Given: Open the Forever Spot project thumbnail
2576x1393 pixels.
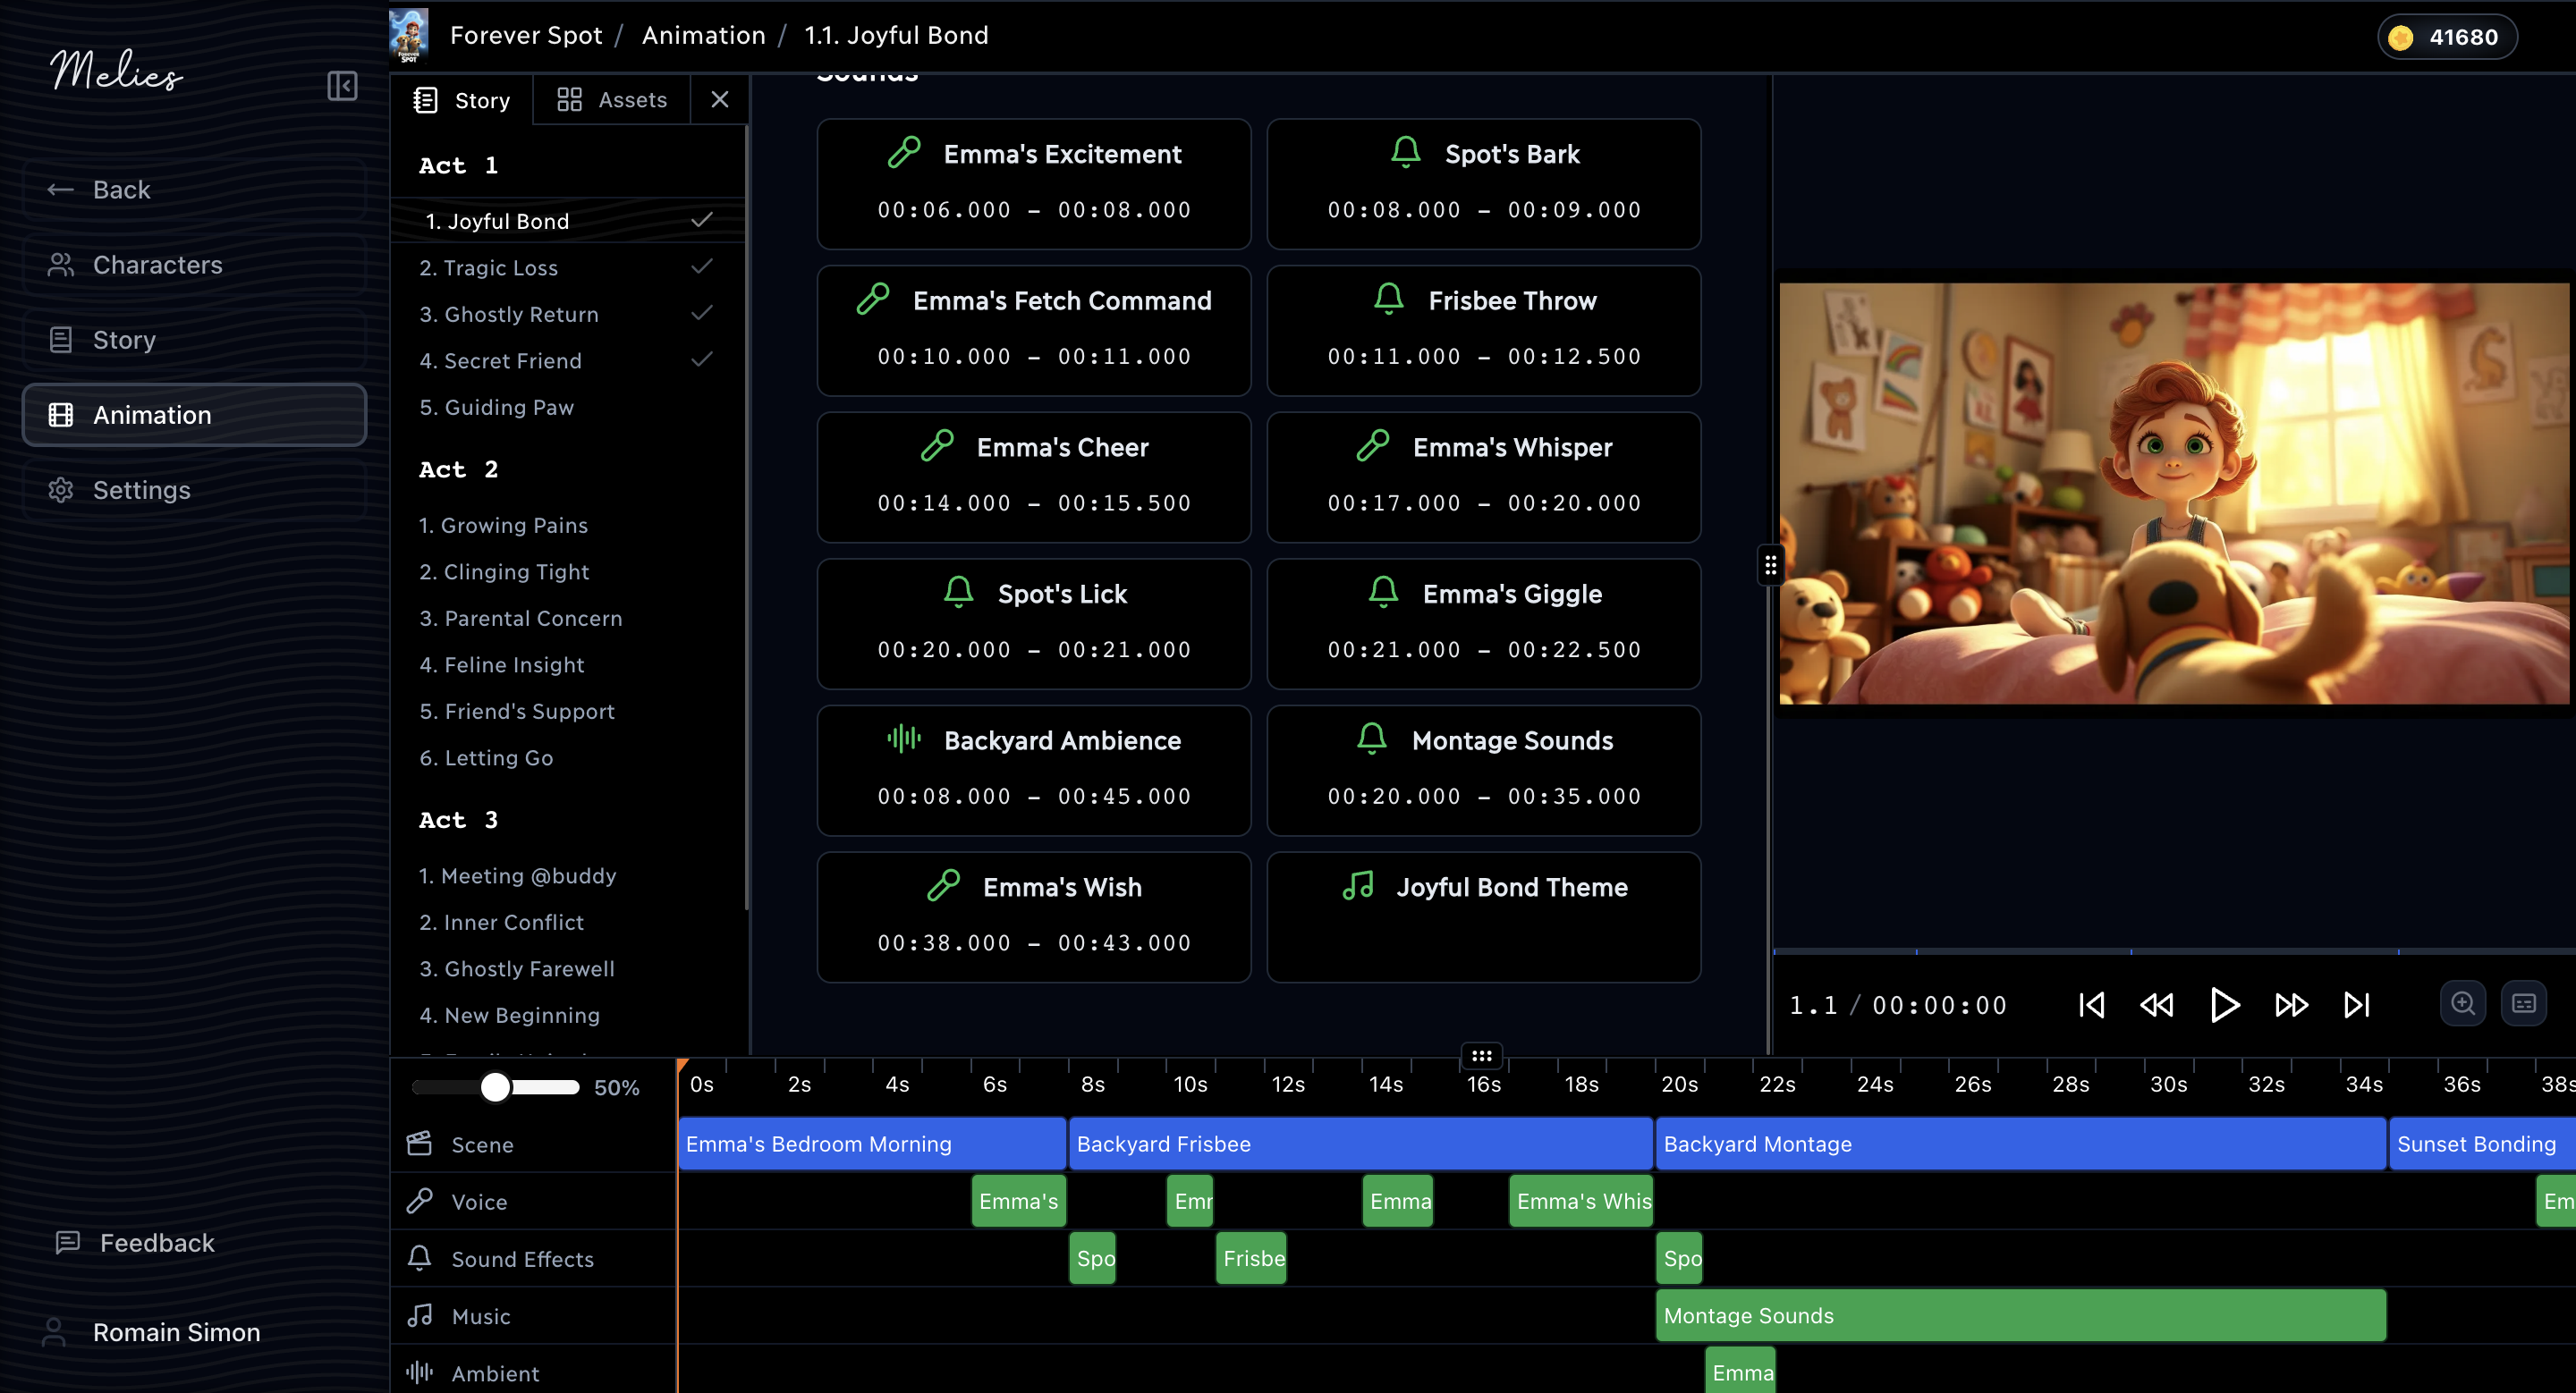Looking at the screenshot, I should point(409,36).
